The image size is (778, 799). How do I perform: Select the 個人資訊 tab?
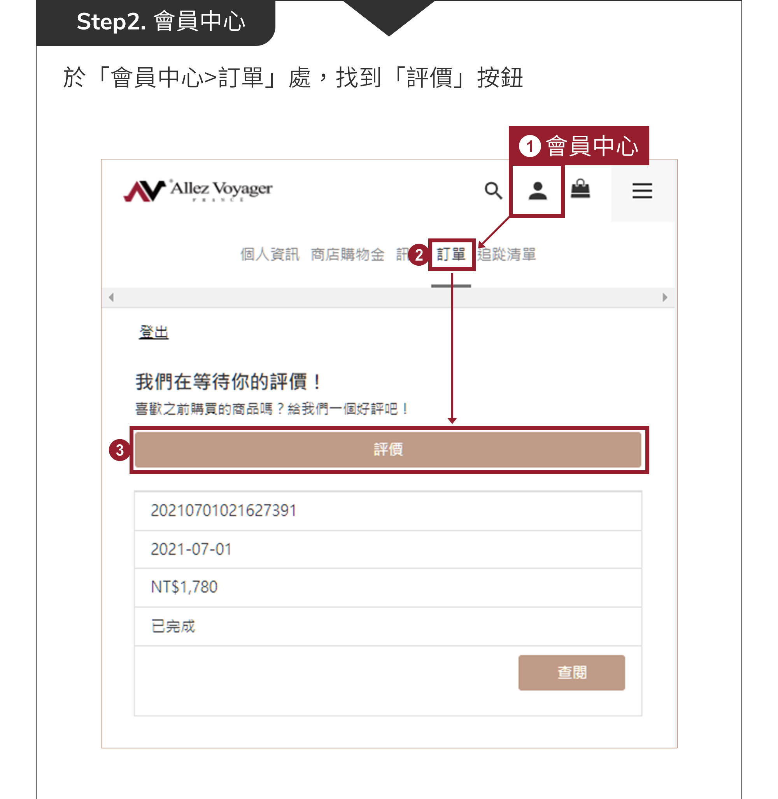pos(270,254)
